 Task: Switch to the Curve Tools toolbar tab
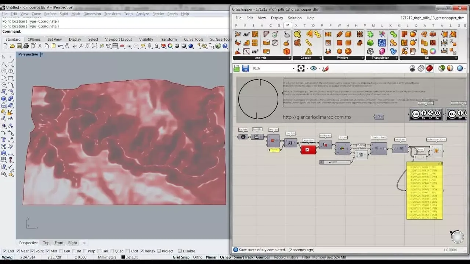[194, 39]
